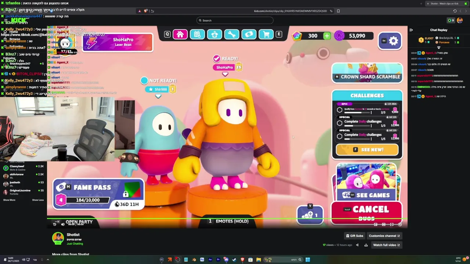
Task: Open the Shotist channel avatar
Action: (x=58, y=238)
